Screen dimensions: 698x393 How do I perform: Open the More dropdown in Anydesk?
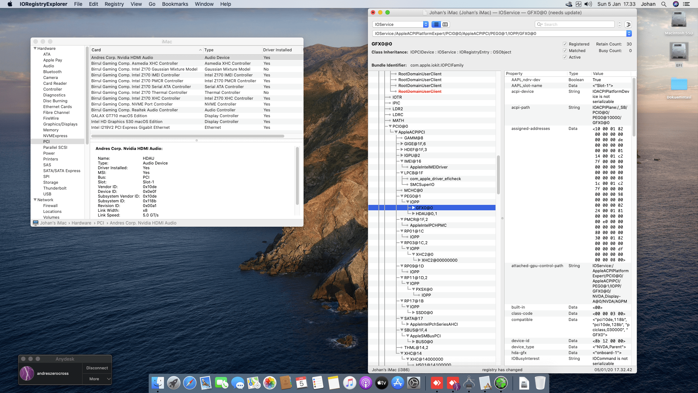[97, 379]
